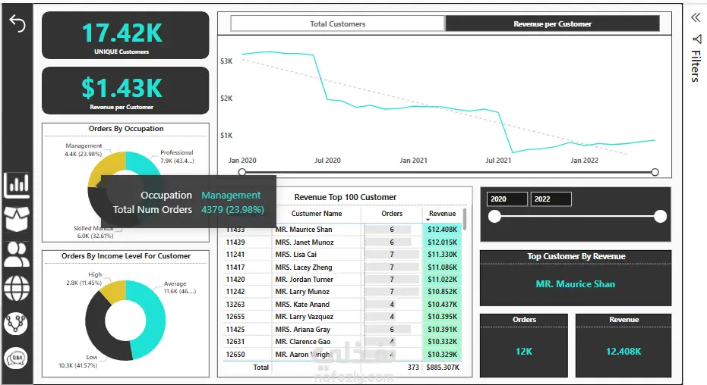This screenshot has width=707, height=385.
Task: Select the MRS. Janet Munoz row
Action: point(343,242)
